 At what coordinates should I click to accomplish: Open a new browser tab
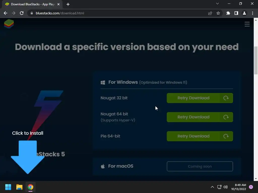pos(68,4)
